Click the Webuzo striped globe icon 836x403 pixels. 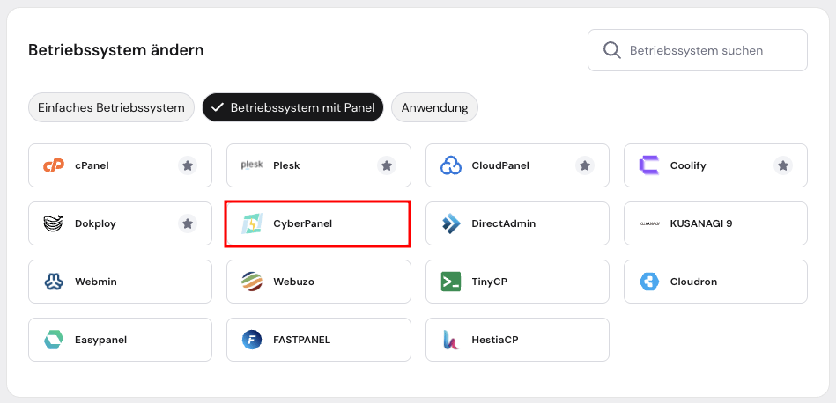[252, 282]
